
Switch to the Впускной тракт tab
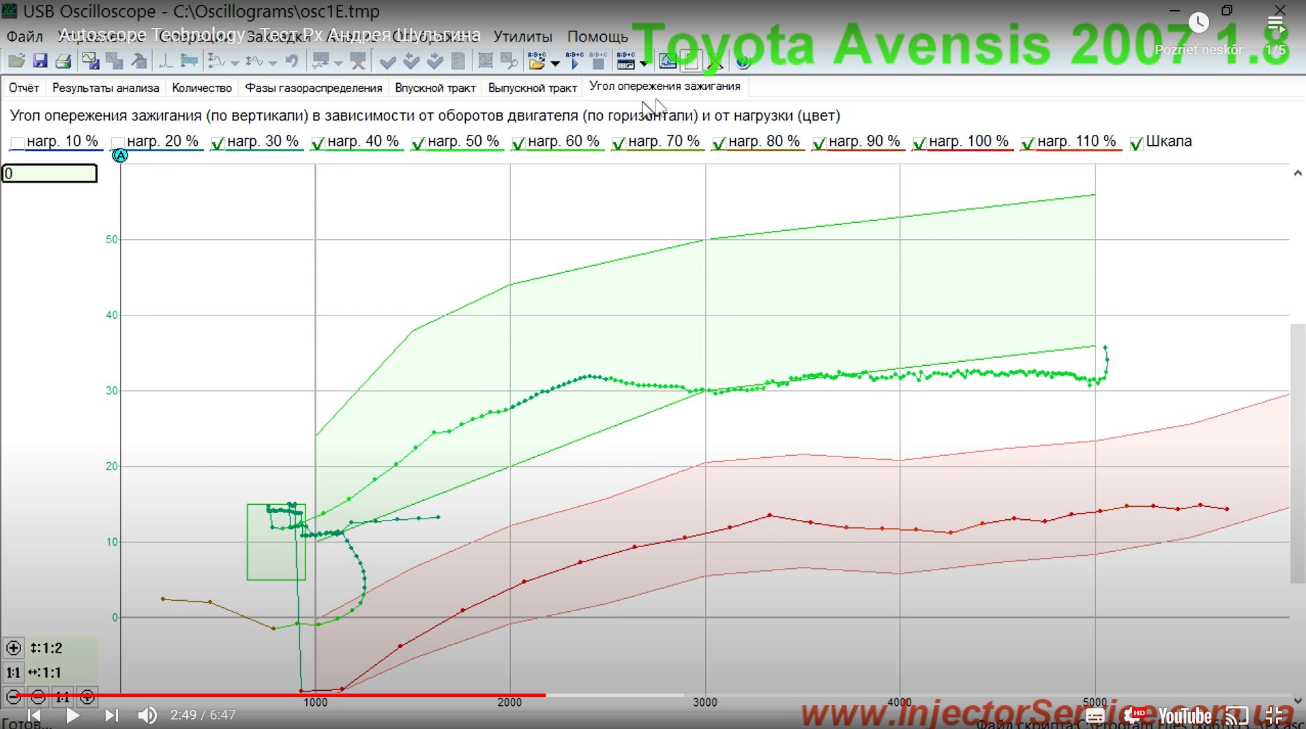(x=435, y=88)
